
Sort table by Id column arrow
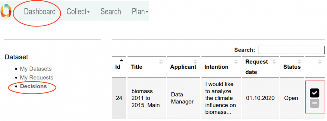click(x=121, y=61)
